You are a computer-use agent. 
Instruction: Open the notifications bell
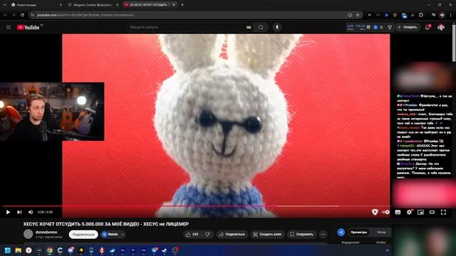(x=427, y=27)
